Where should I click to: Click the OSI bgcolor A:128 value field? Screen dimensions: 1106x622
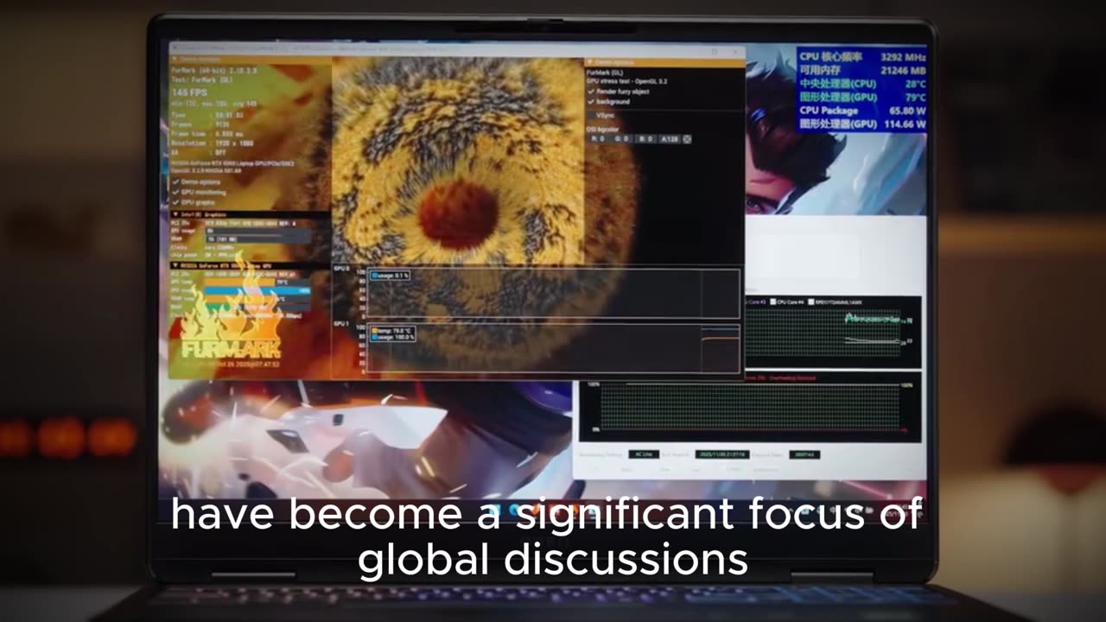coord(670,139)
